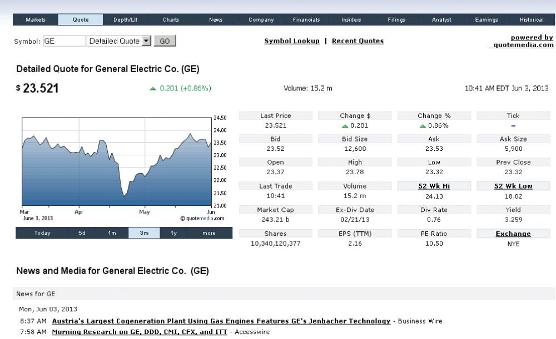
Task: Select the Earnings tab
Action: (486, 19)
